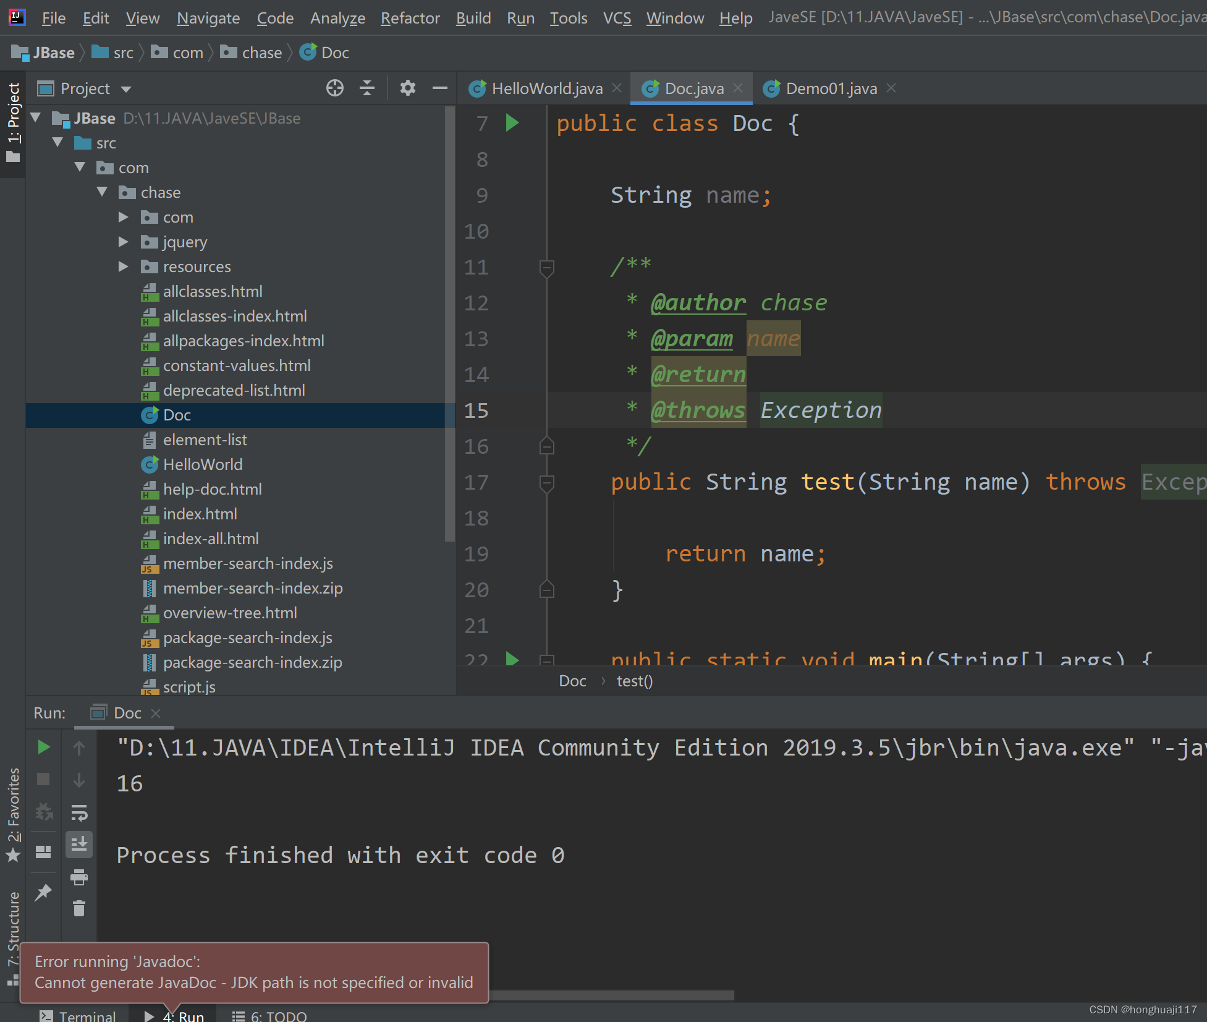The width and height of the screenshot is (1207, 1022).
Task: Click the 6: TODO tool window button
Action: point(269,1016)
